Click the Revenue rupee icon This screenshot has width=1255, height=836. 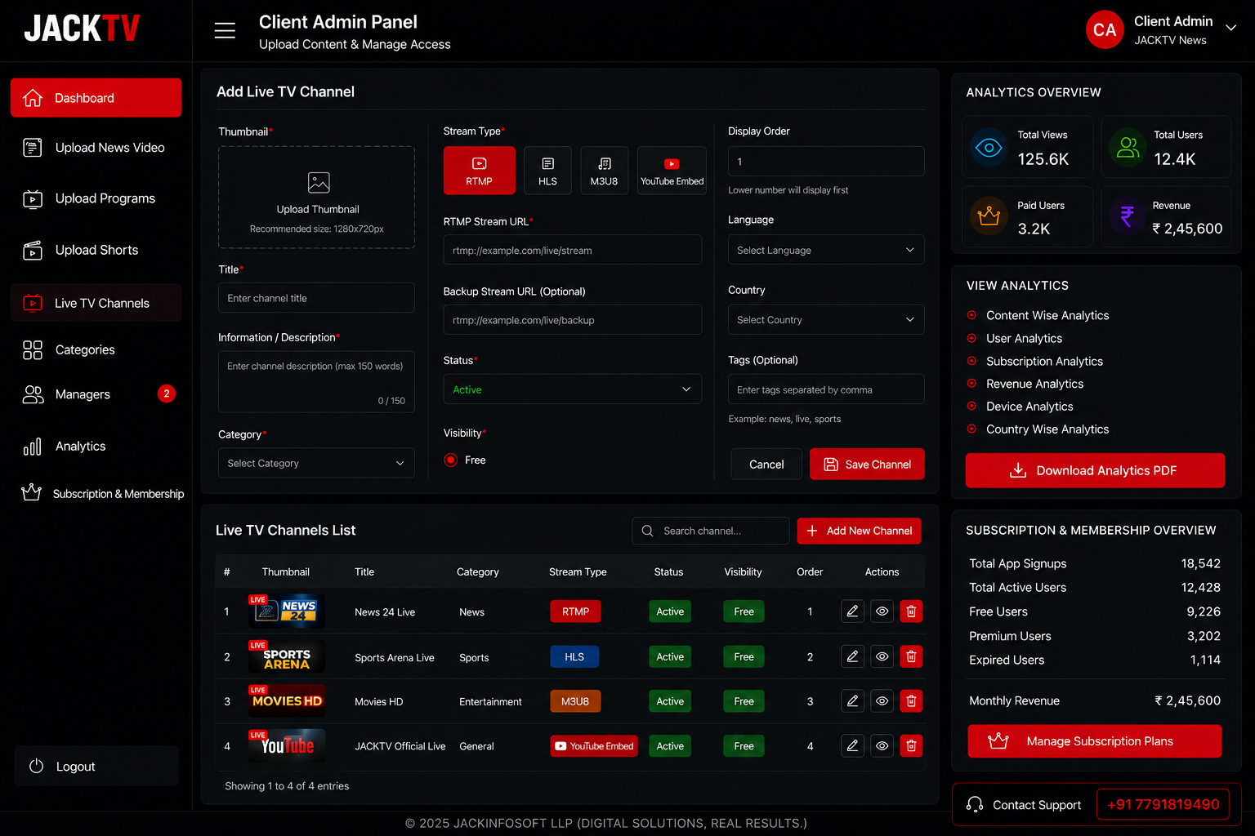click(1128, 216)
